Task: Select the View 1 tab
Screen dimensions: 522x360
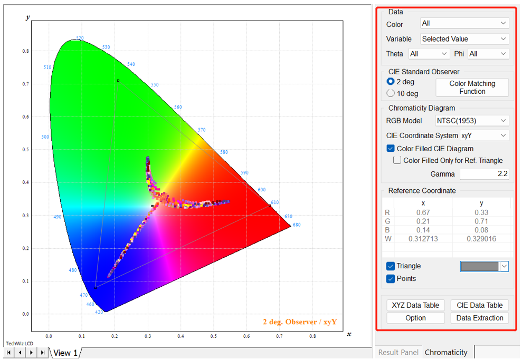Action: (65, 353)
